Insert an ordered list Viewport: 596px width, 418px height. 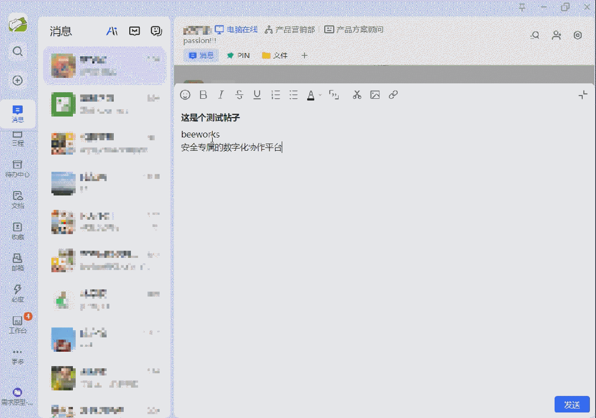pyautogui.click(x=275, y=94)
